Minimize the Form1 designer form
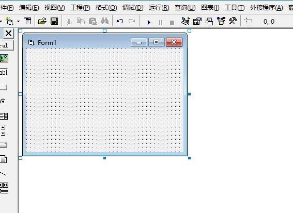293x213 pixels. click(139, 42)
